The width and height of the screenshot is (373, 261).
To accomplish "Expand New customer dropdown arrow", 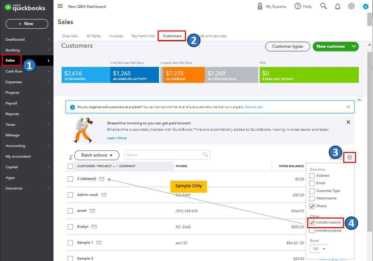I will click(x=354, y=47).
